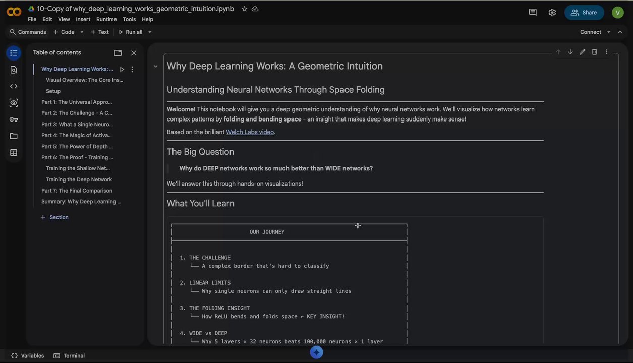Toggle the Table of contents sidebar icon
This screenshot has height=363, width=633.
coord(14,53)
